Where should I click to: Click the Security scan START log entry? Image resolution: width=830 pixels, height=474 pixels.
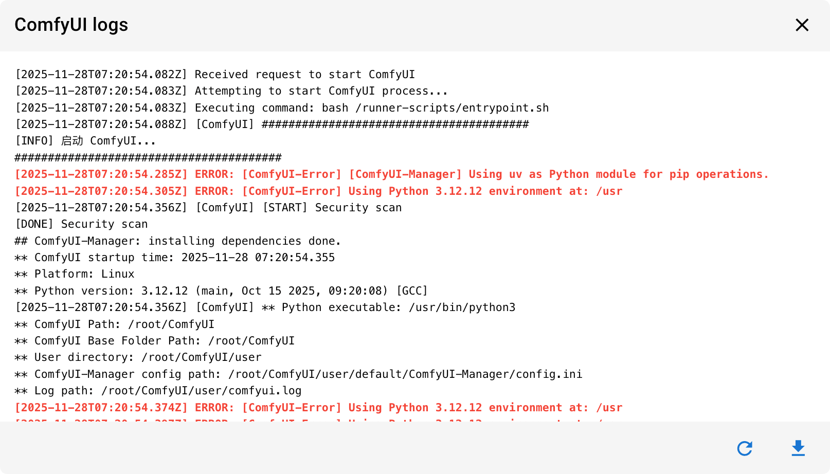208,207
